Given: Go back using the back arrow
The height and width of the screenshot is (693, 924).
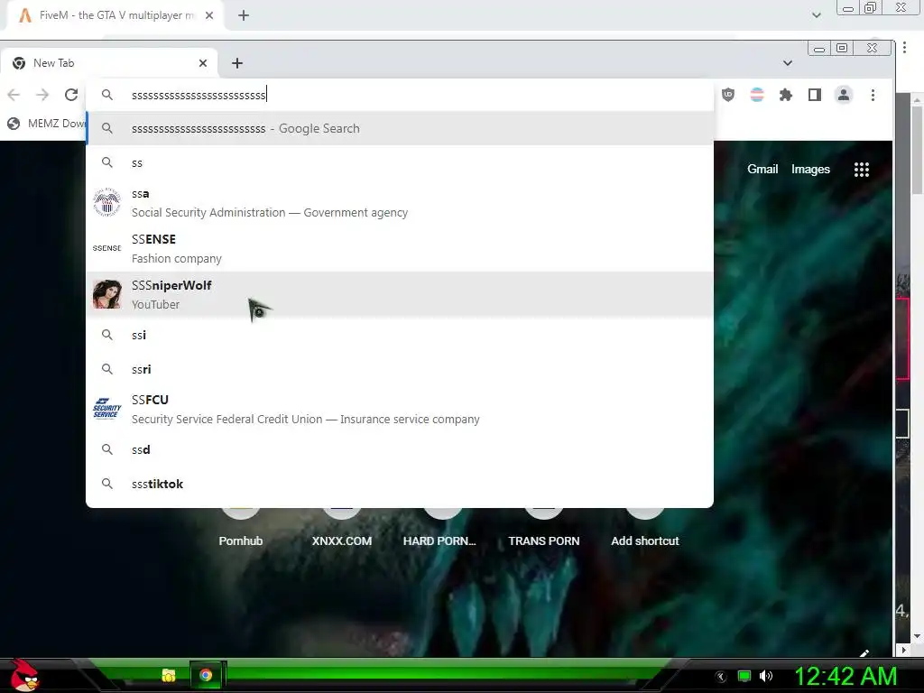Looking at the screenshot, I should (x=14, y=95).
